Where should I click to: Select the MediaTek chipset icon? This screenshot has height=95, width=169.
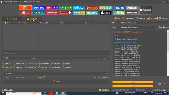tap(79, 13)
